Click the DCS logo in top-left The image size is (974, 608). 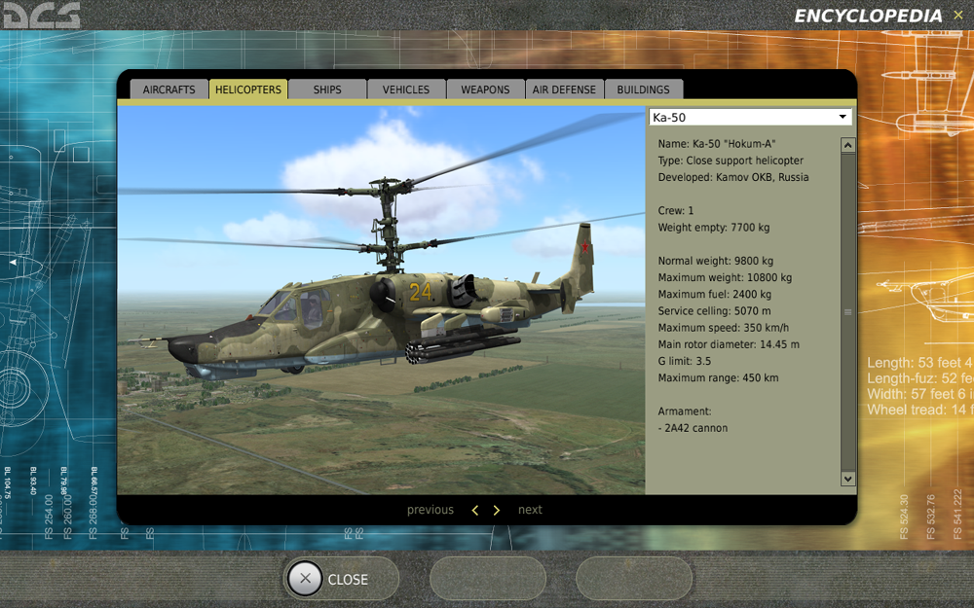coord(41,16)
